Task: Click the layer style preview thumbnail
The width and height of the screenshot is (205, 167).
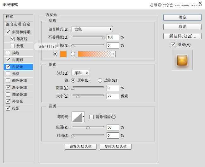Action: click(182, 60)
